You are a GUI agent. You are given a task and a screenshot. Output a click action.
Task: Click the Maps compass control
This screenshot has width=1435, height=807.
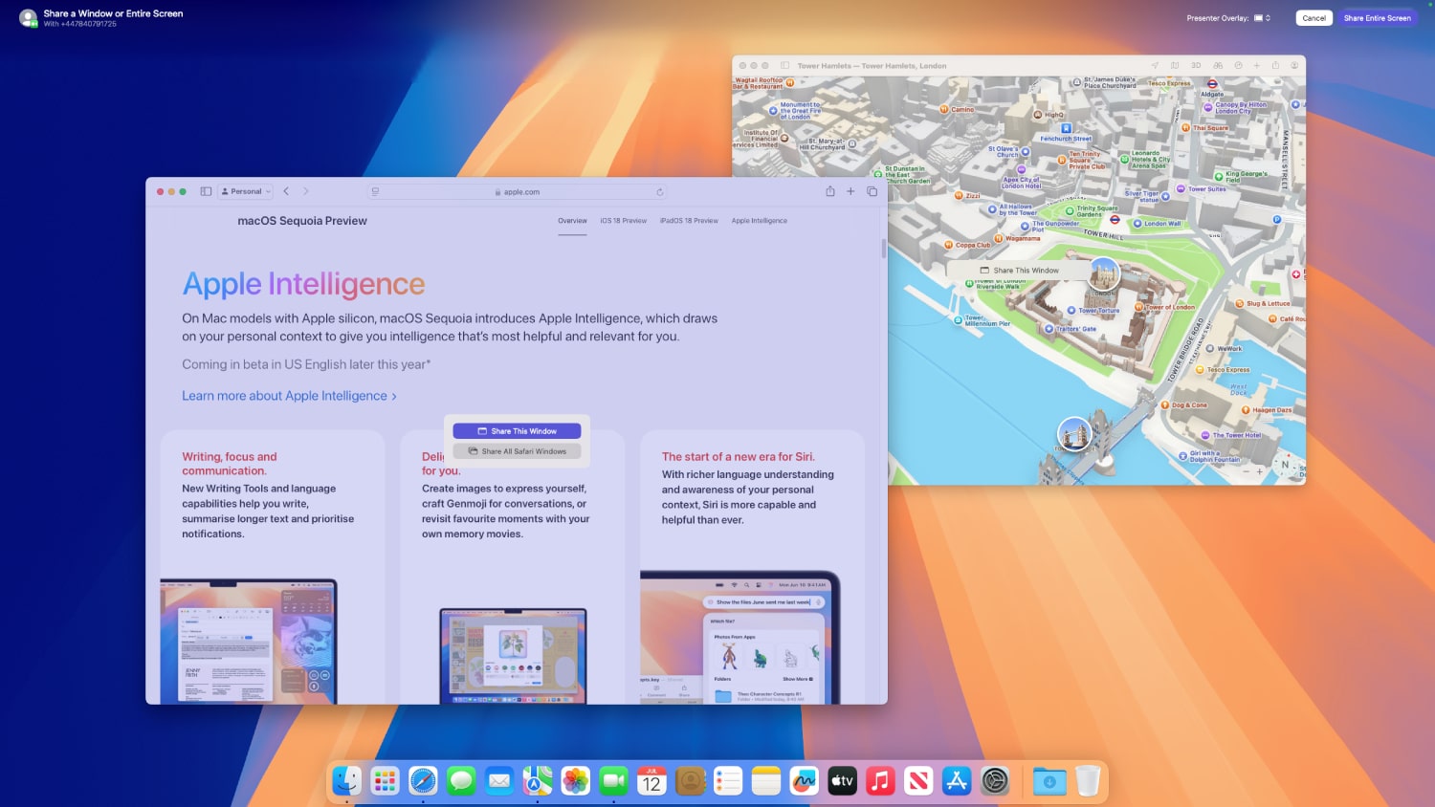(1286, 466)
